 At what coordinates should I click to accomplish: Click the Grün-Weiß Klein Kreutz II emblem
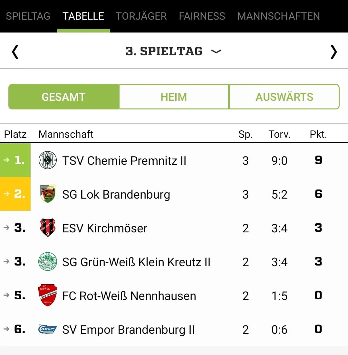point(48,262)
